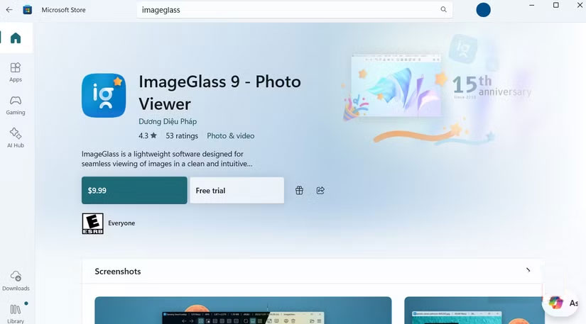Image resolution: width=586 pixels, height=324 pixels.
Task: Open the Copilot assistant button
Action: [560, 303]
